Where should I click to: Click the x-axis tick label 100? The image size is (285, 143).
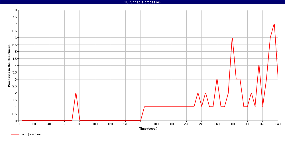[x=95, y=124]
